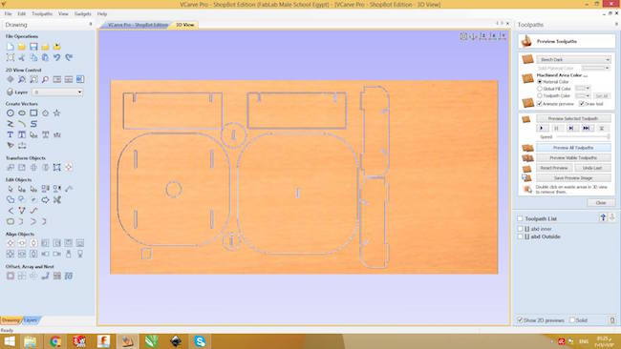Select the Draw Rectangle tool

click(33, 113)
